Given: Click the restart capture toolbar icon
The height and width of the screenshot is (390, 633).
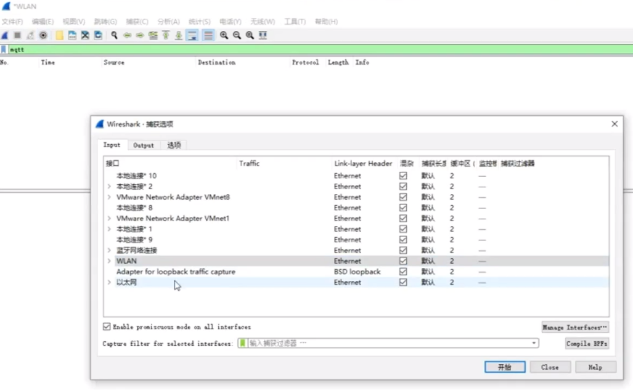Looking at the screenshot, I should tap(30, 36).
